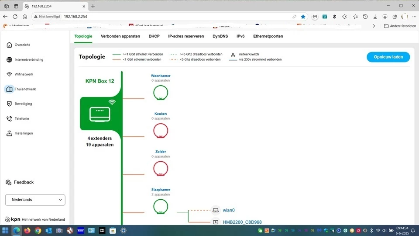The image size is (419, 236).
Task: Click the KPN Box 12 router icon
Action: [x=100, y=114]
